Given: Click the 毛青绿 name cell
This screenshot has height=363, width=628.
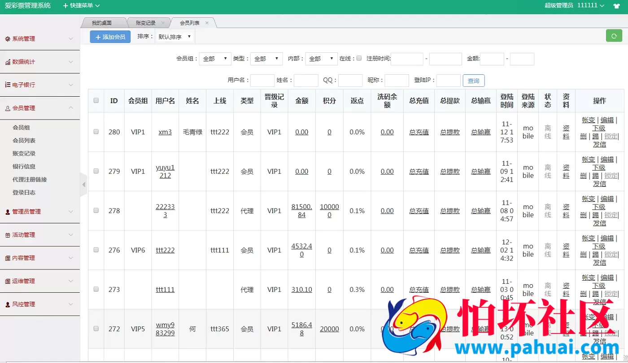Looking at the screenshot, I should 192,132.
